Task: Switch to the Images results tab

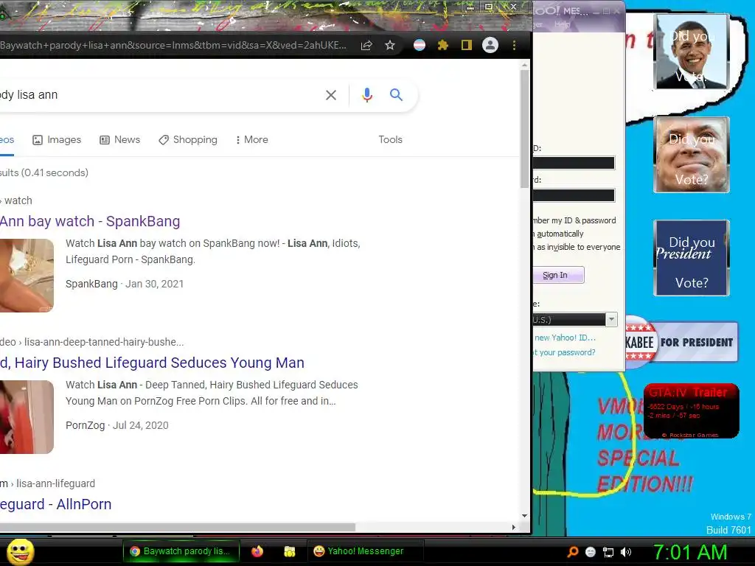Action: pyautogui.click(x=57, y=139)
